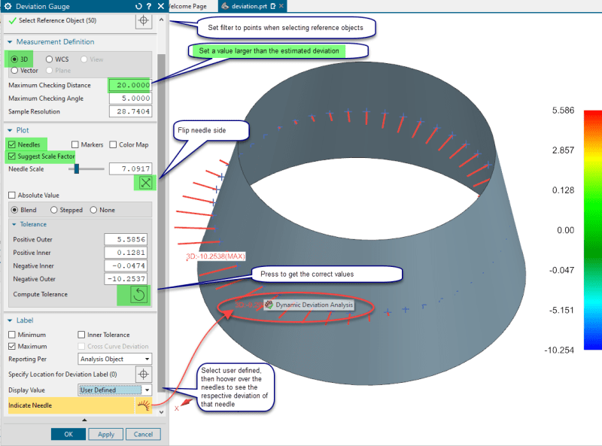This screenshot has width=602, height=446.
Task: Select the 3D measurement radio button
Action: click(x=14, y=59)
